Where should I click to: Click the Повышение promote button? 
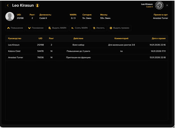click(x=15, y=28)
